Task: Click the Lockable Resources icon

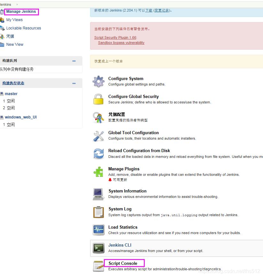Action: coord(2,28)
